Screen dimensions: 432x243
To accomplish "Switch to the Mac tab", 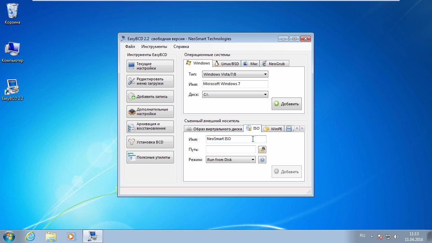I will point(250,64).
